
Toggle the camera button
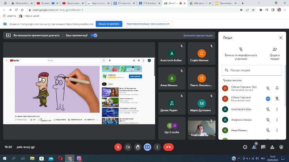click(x=128, y=147)
